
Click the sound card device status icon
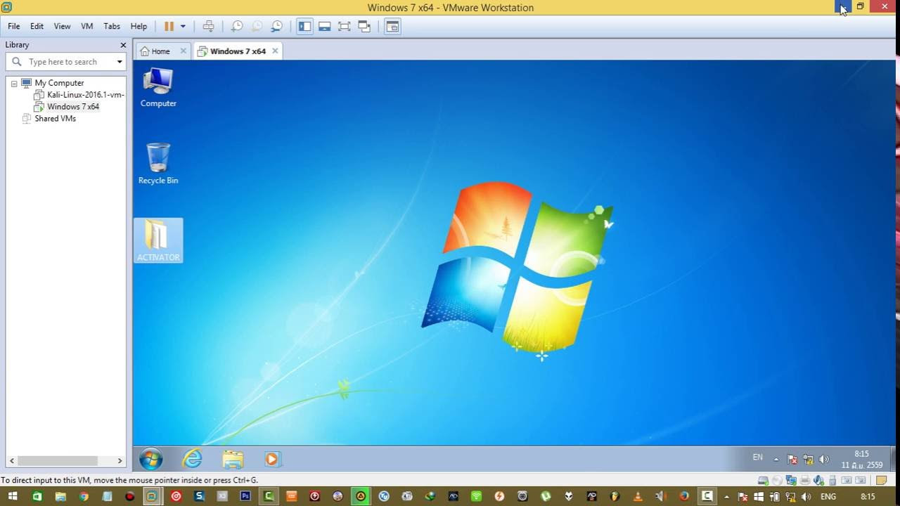pyautogui.click(x=819, y=481)
